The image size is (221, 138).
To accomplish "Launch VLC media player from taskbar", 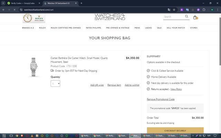I will [32, 136].
